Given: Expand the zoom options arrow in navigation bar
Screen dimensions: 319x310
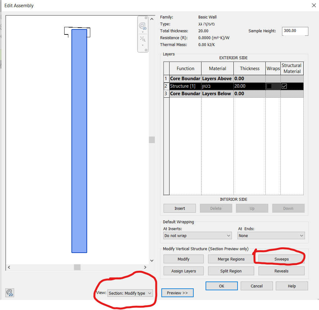Looking at the screenshot, I should click(x=143, y=45).
